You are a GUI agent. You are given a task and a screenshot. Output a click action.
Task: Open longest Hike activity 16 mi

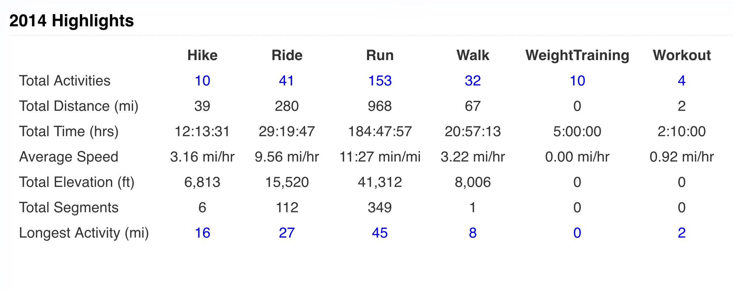[202, 233]
